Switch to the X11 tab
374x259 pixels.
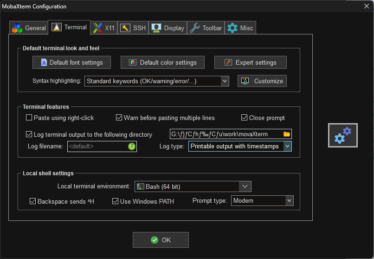point(104,28)
